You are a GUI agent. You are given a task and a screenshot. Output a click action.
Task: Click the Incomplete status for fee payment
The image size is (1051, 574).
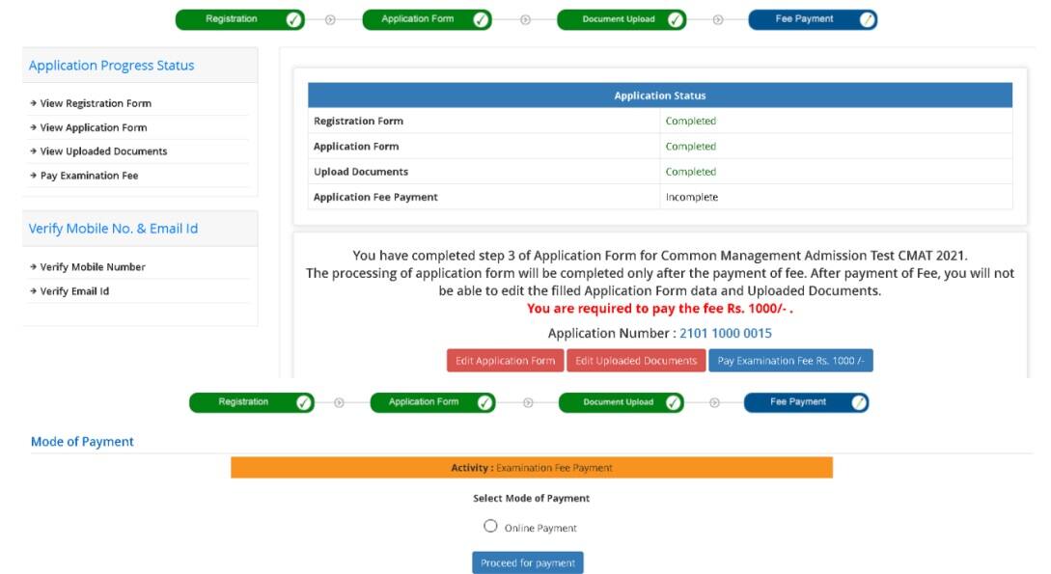pos(692,197)
